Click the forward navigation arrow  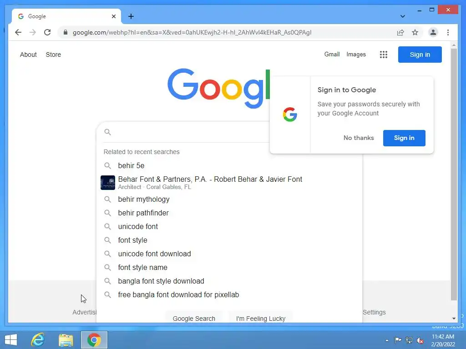pos(33,32)
